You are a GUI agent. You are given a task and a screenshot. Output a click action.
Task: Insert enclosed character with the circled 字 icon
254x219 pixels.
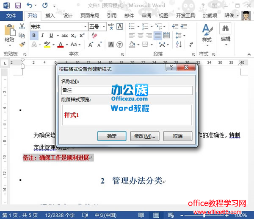tap(120, 45)
